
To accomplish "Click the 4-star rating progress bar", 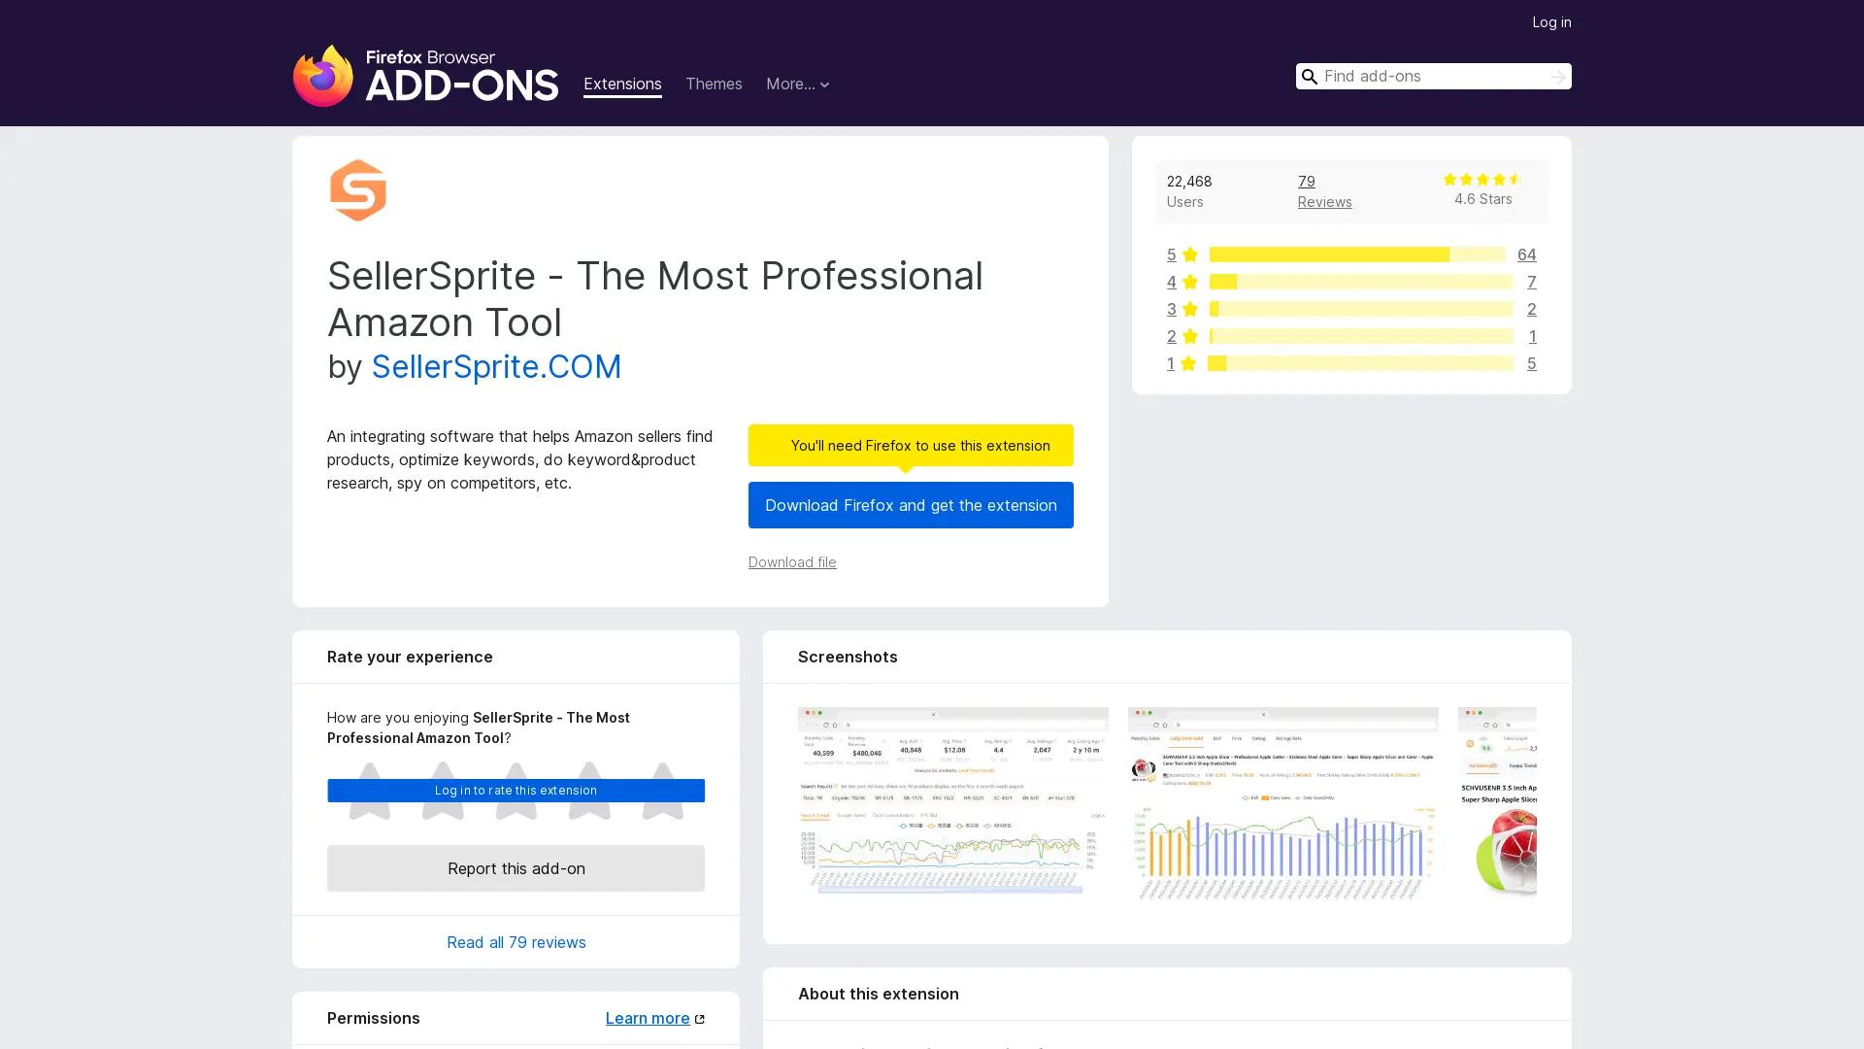I will pos(1357,282).
